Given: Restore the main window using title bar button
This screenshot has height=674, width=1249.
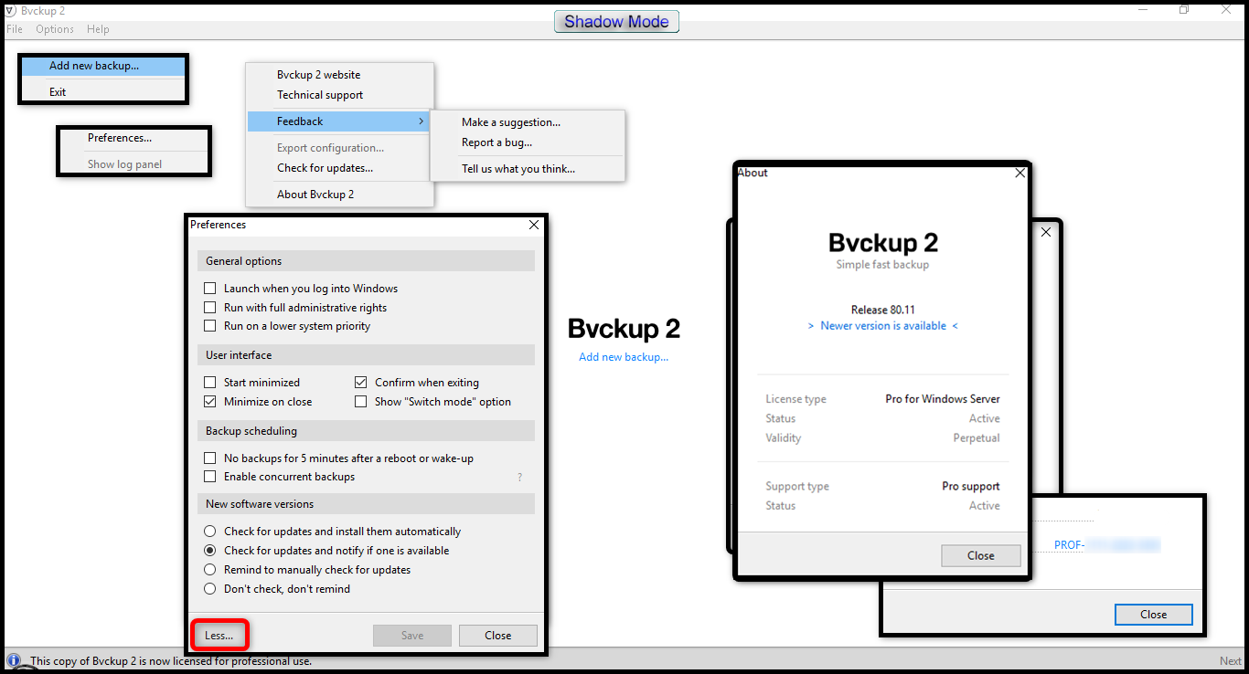Looking at the screenshot, I should [x=1184, y=9].
